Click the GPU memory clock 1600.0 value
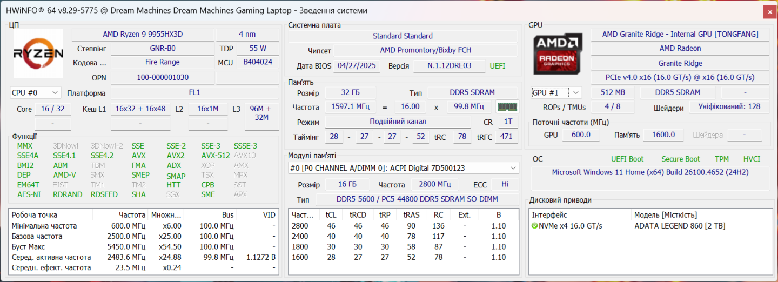Image resolution: width=778 pixels, height=282 pixels. pos(663,135)
